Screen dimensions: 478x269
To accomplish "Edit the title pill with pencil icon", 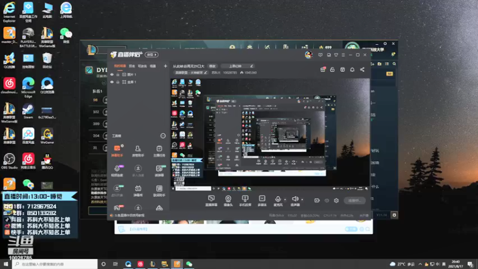I will tap(237, 66).
